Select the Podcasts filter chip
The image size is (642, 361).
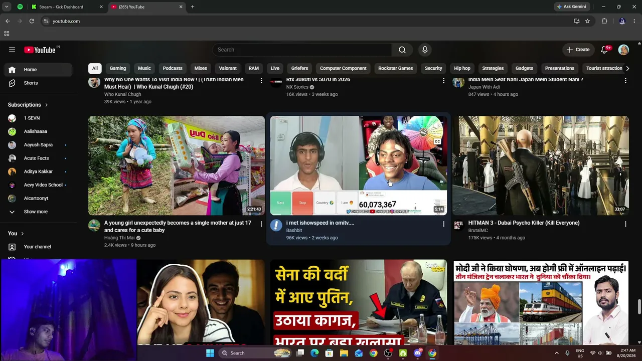[173, 68]
